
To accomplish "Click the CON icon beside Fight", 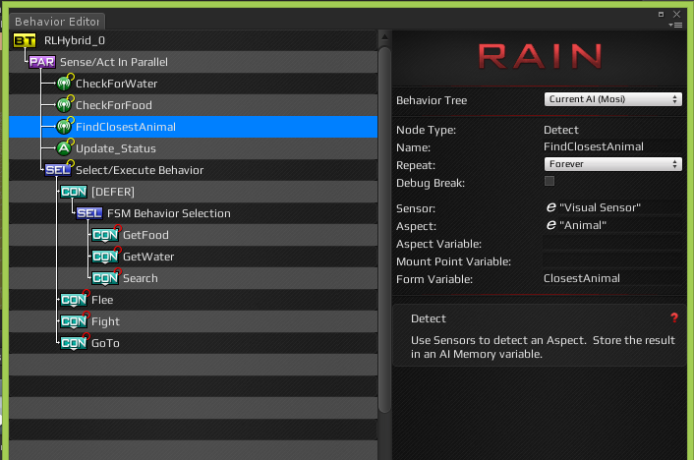I will [74, 321].
